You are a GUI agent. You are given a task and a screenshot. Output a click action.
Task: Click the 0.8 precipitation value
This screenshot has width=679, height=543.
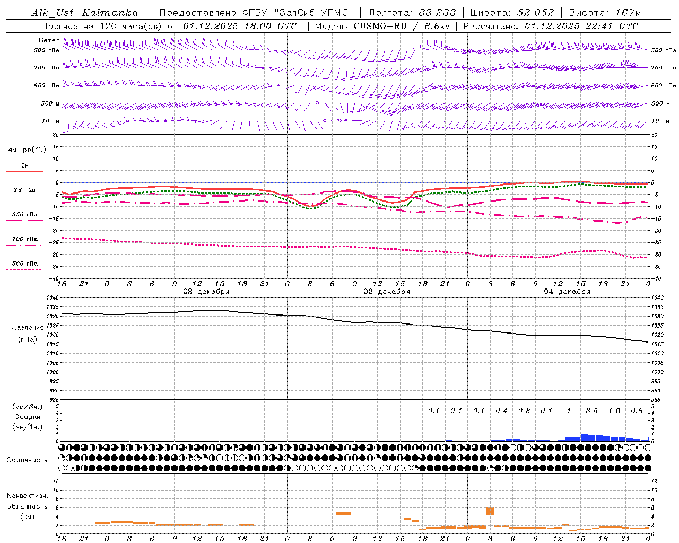[x=637, y=411]
